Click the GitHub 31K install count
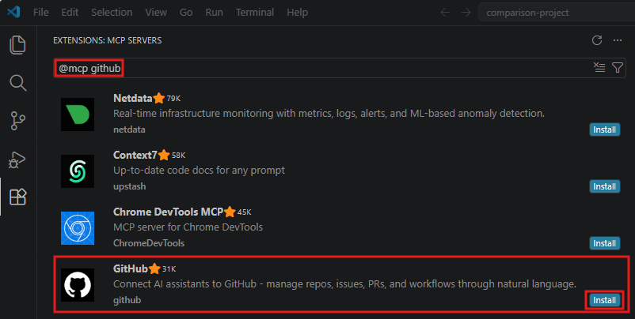The height and width of the screenshot is (319, 635). pos(169,269)
